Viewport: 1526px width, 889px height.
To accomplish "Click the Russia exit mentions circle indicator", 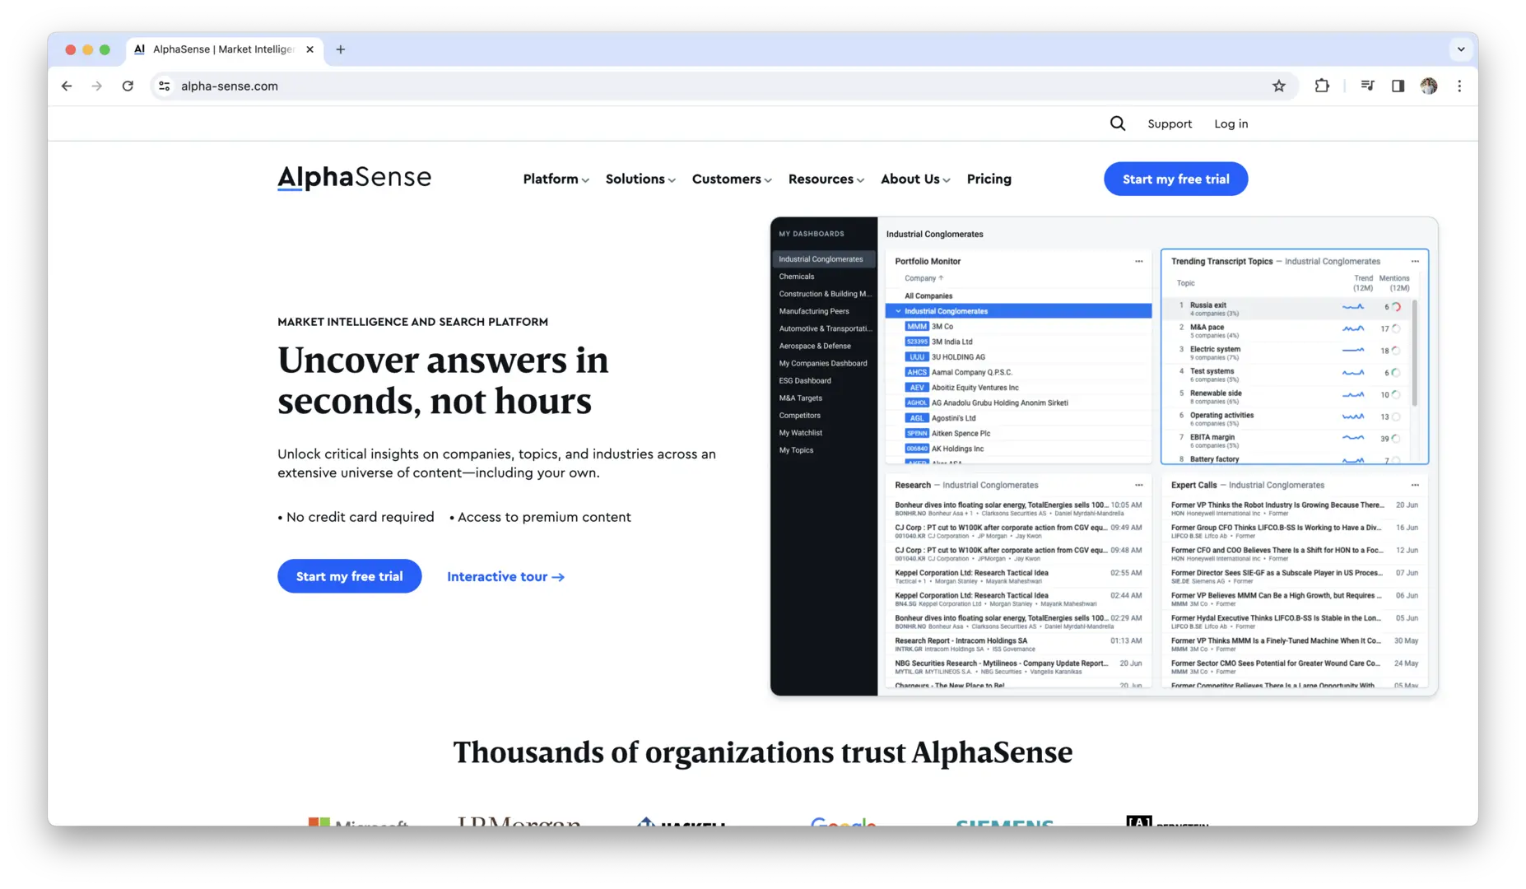I will point(1396,307).
